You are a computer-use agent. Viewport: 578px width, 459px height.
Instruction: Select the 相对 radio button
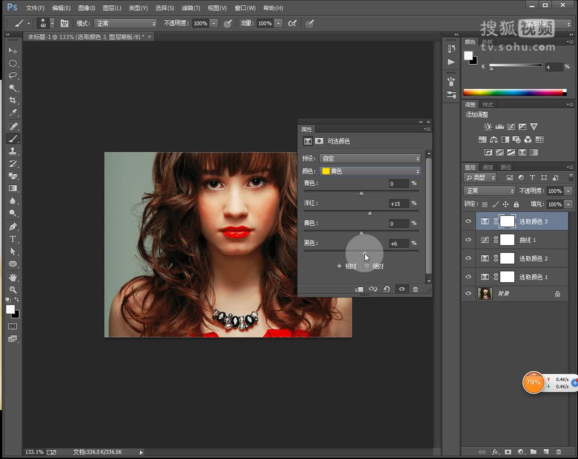pyautogui.click(x=339, y=266)
